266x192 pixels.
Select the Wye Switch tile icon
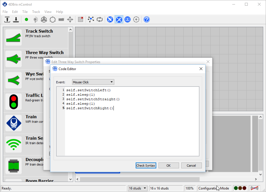pyautogui.click(x=14, y=80)
